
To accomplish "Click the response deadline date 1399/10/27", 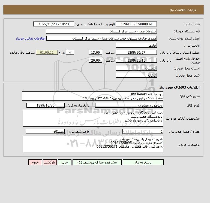I will tap(136, 53).
